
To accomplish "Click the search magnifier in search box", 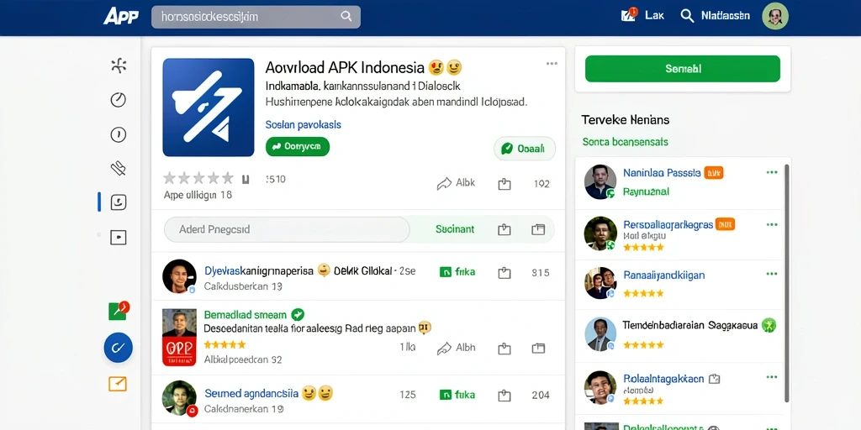I will [x=346, y=17].
